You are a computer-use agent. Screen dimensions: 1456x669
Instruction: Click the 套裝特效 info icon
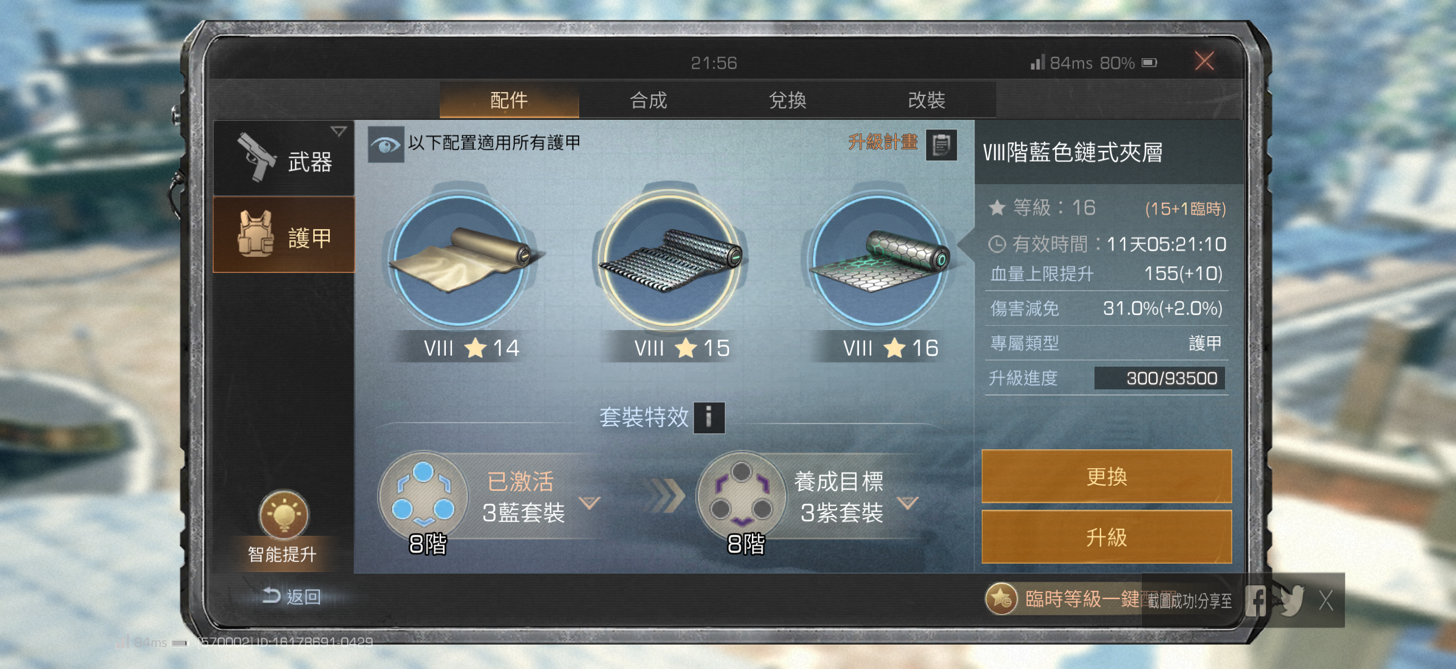click(709, 417)
